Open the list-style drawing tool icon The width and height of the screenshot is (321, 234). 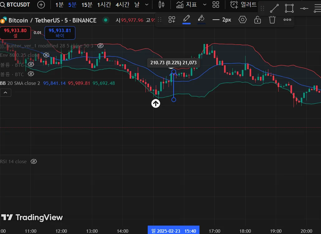point(318,8)
